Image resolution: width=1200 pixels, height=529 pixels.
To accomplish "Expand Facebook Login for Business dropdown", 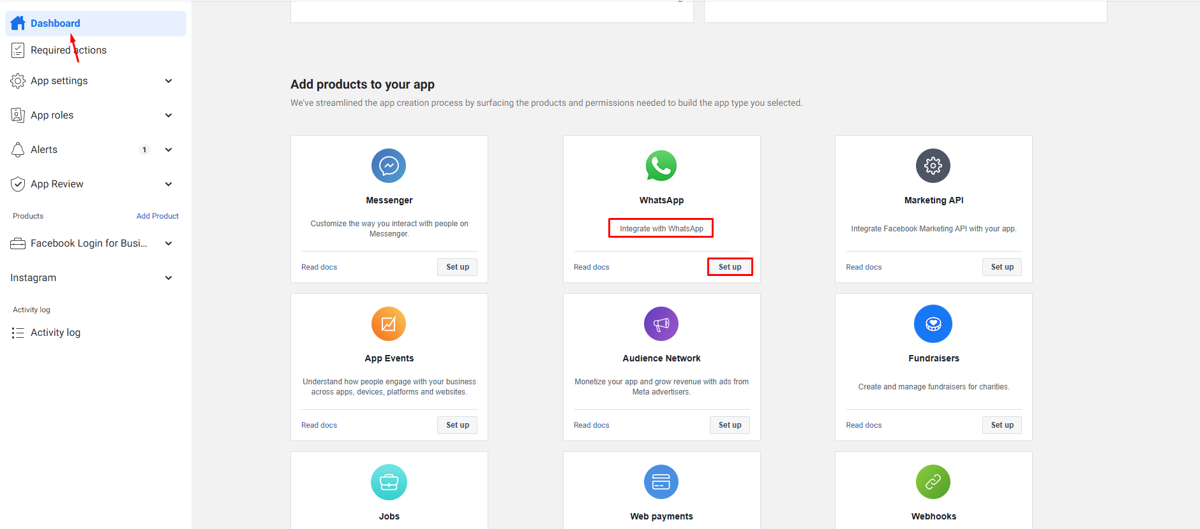I will coord(169,243).
